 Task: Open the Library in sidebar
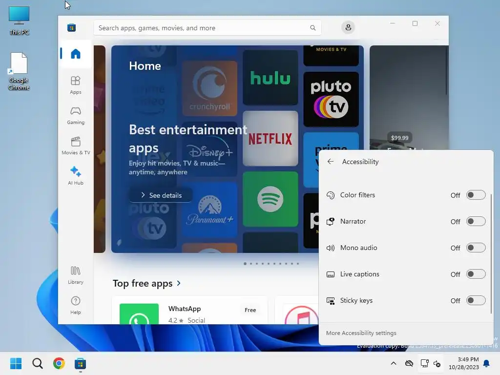click(x=76, y=275)
